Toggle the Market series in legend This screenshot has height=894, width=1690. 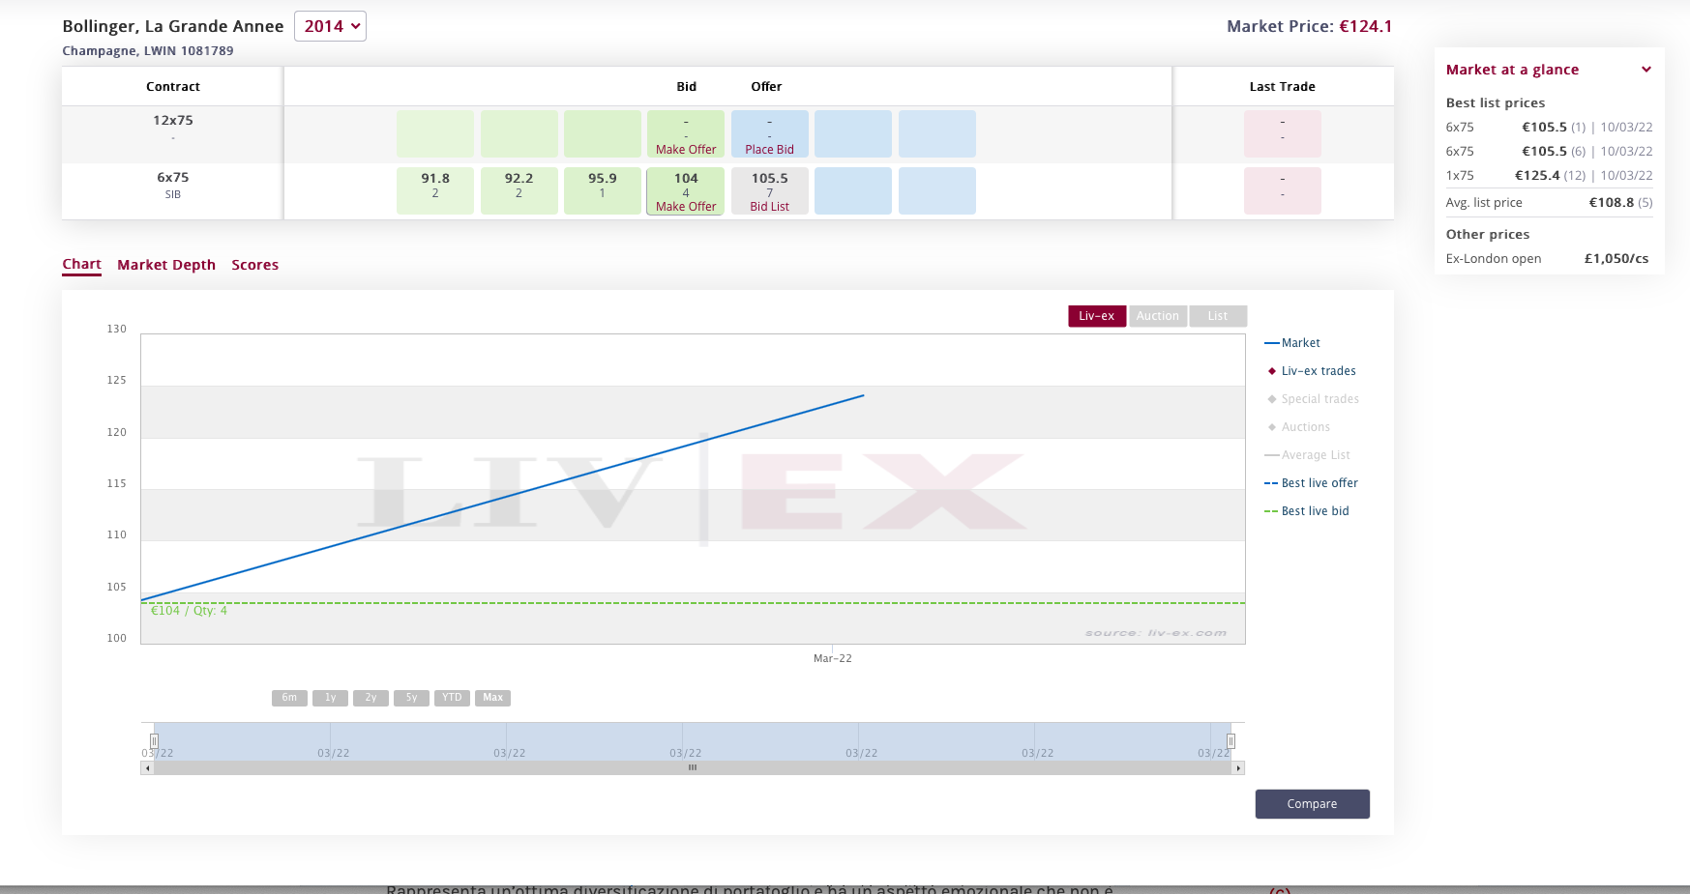1292,343
